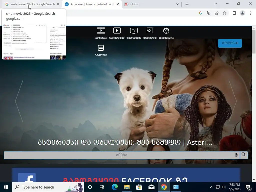Click the translate page icon
256x192 pixels.
tap(208, 13)
